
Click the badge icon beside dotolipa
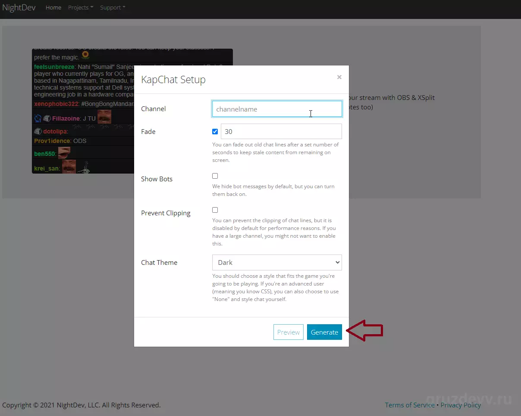click(x=38, y=131)
